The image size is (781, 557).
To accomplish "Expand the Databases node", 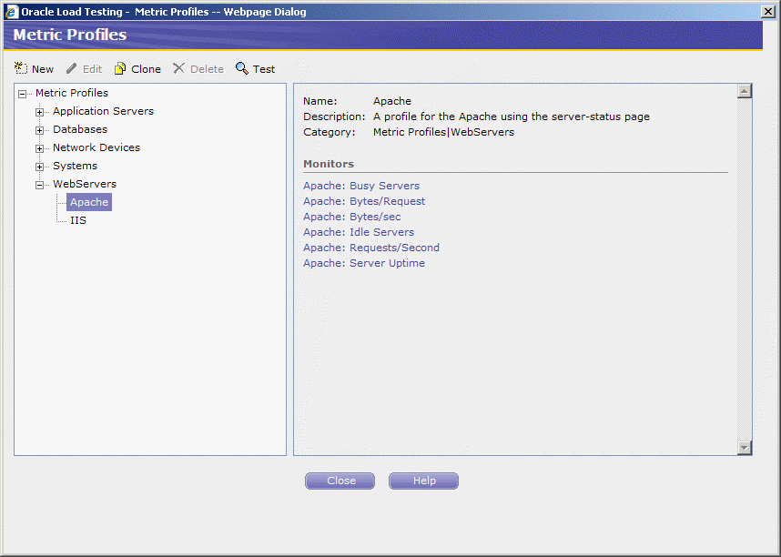I will click(x=39, y=130).
